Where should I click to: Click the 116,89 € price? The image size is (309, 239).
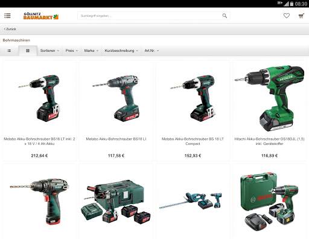tap(269, 156)
